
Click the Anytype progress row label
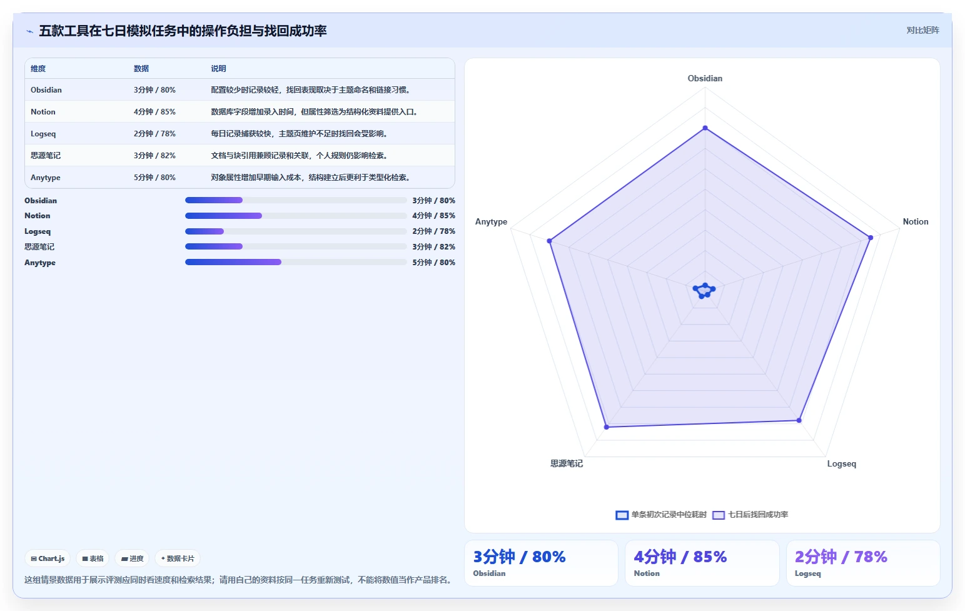[40, 263]
